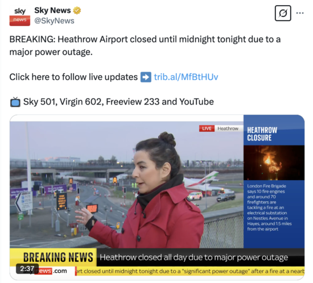The height and width of the screenshot is (283, 313).
Task: Open the trib.al/MfBtHUv link
Action: point(186,77)
